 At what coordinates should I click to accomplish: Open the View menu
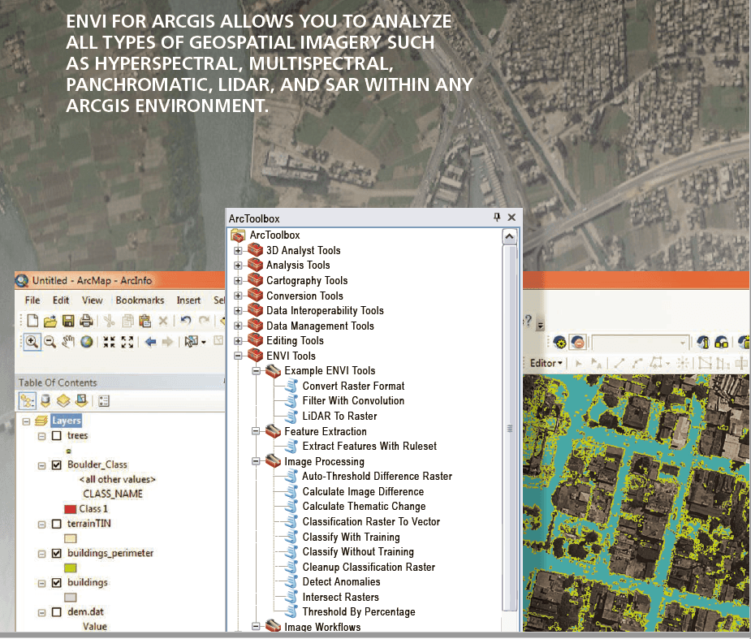[92, 300]
